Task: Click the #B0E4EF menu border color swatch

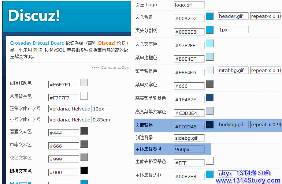Action: 209,57
